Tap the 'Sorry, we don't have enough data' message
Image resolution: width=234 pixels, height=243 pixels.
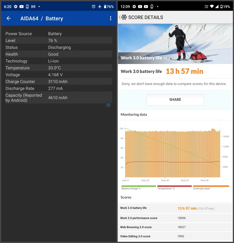pyautogui.click(x=174, y=84)
